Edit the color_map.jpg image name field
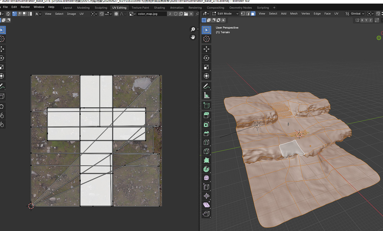Viewport: 383px width, 231px height. tap(152, 14)
